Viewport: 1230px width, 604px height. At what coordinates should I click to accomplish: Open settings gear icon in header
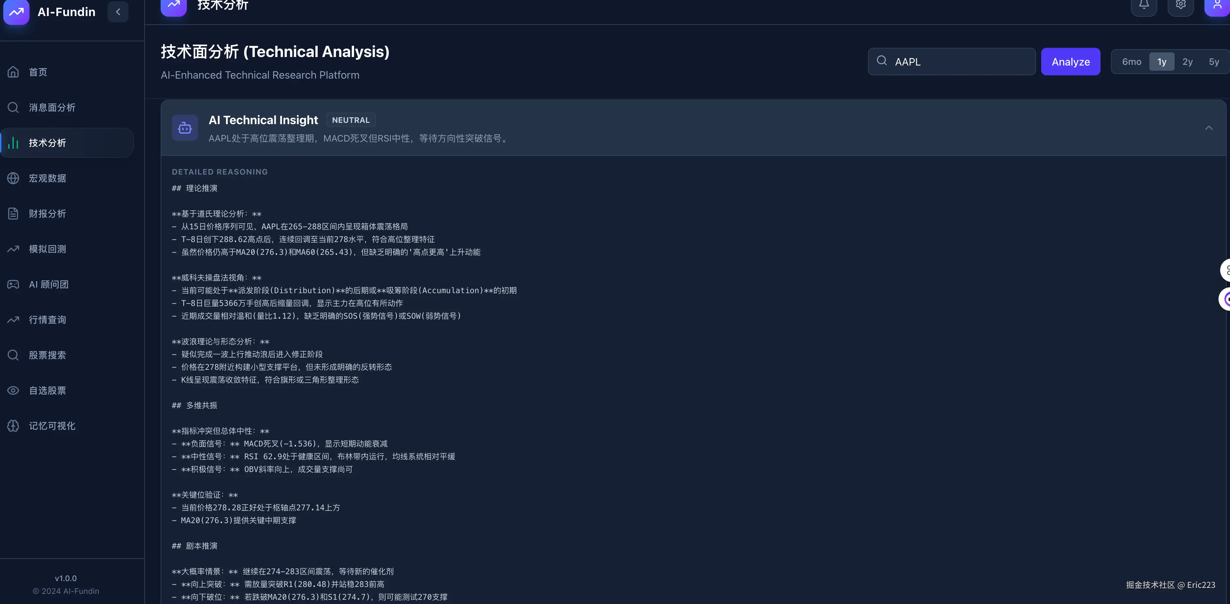tap(1180, 5)
